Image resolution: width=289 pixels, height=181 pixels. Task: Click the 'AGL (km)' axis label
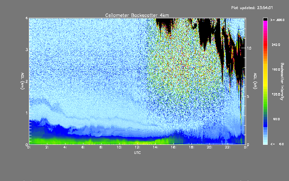coord(22,81)
